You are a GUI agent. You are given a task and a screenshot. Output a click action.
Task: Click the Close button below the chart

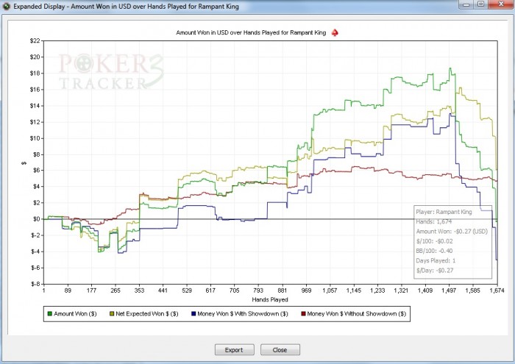pos(280,350)
